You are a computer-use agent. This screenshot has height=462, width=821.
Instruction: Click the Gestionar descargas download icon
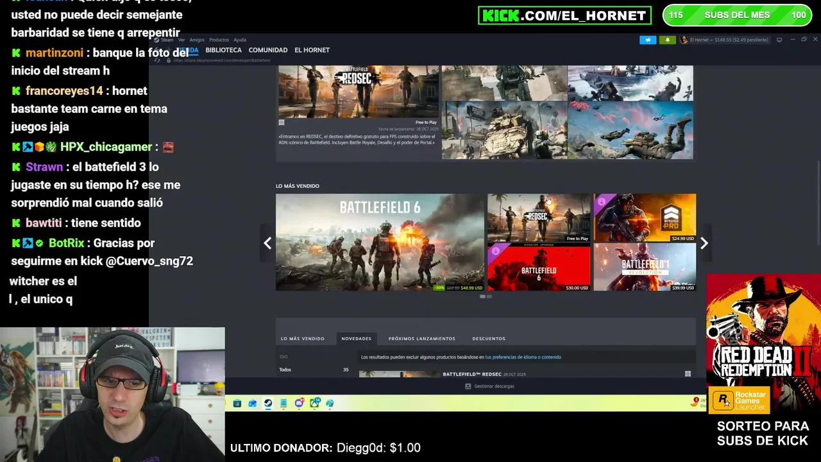468,386
